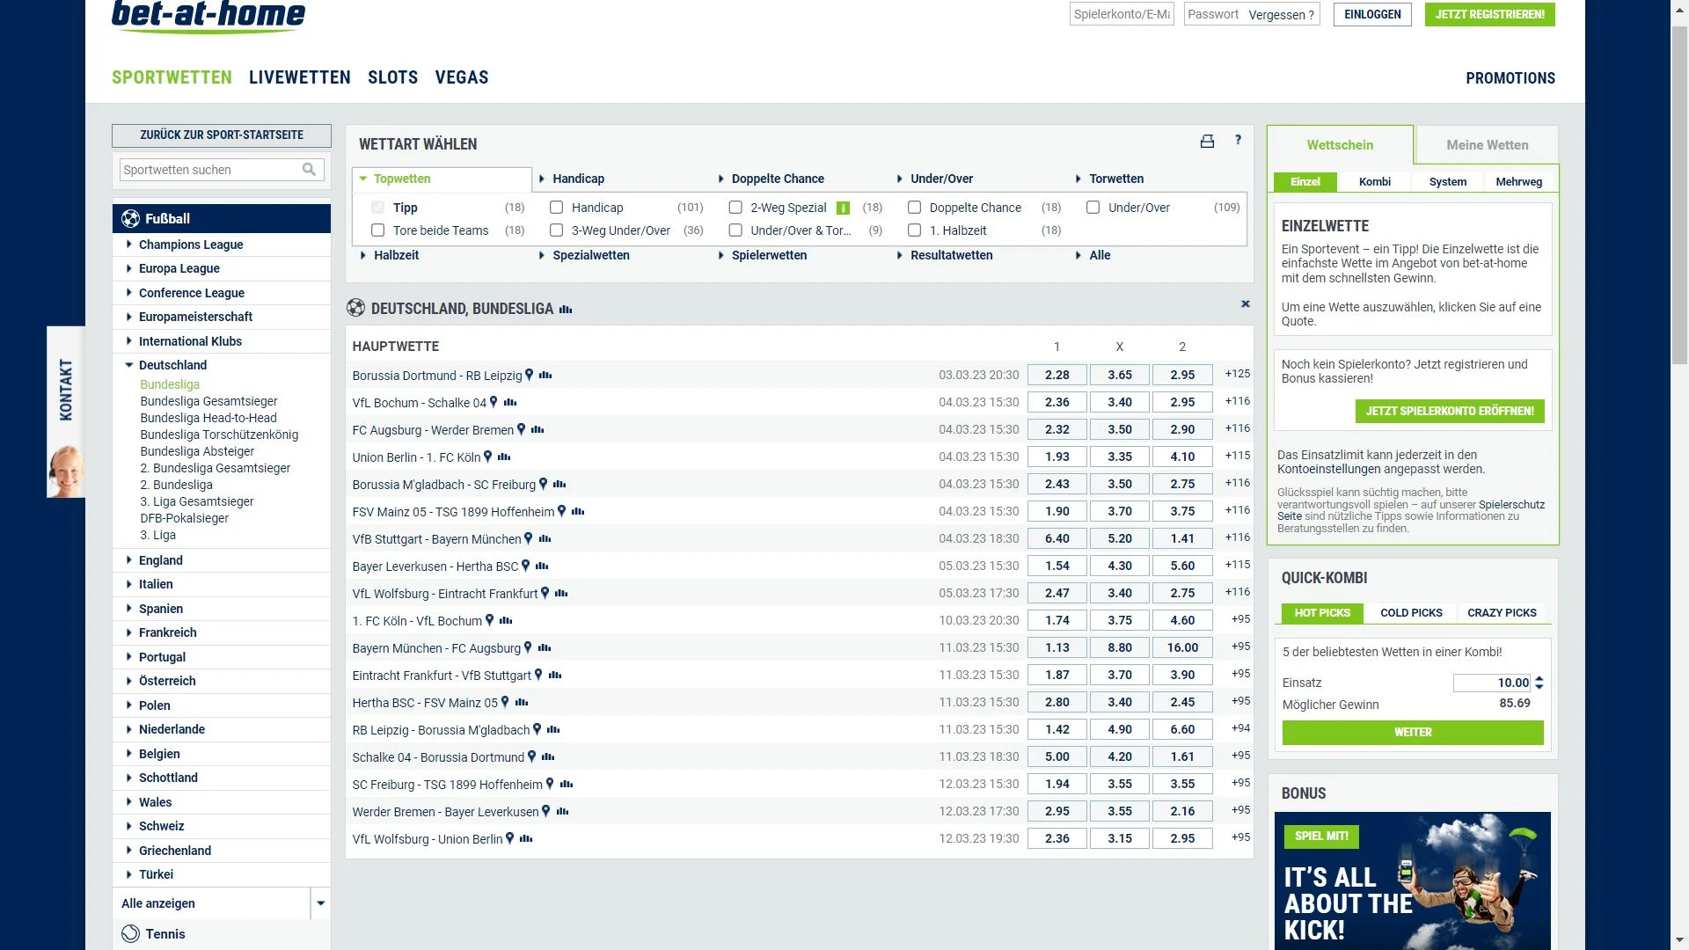This screenshot has height=950, width=1689.
Task: Open the VEGAS menu item
Action: click(x=462, y=77)
